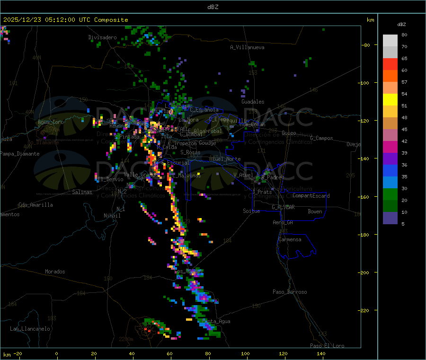The width and height of the screenshot is (426, 360).
Task: Click the C_Campos label
Action: tap(321, 138)
